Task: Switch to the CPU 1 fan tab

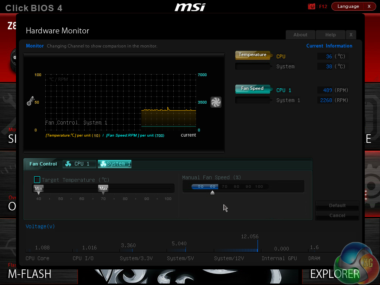Action: [79, 164]
